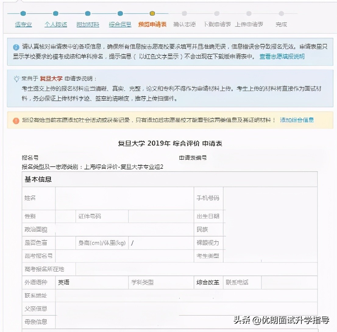Click the yellow dot above 预览申请表

(x=152, y=13)
